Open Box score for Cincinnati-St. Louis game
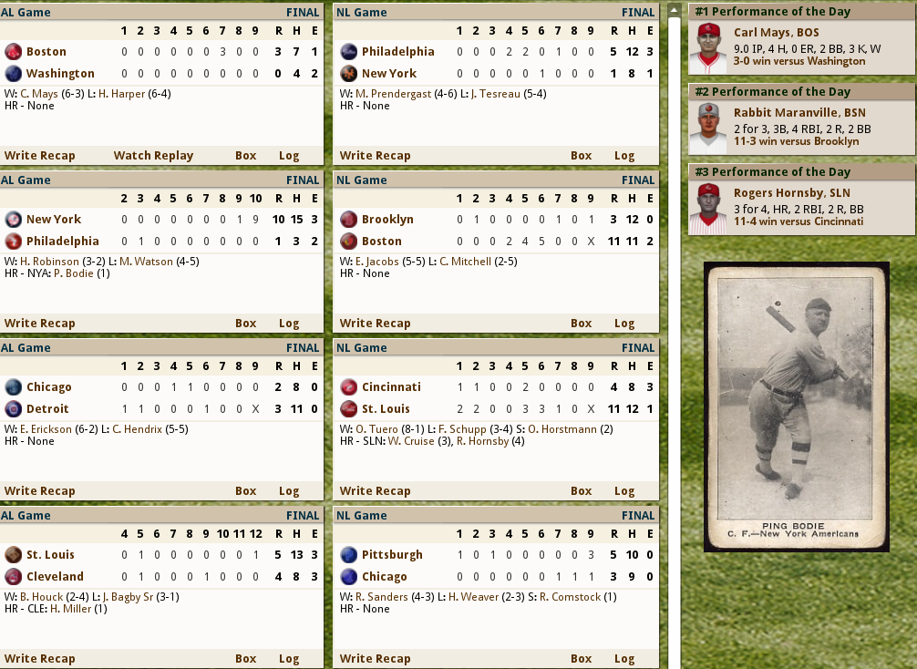The image size is (917, 669). point(582,491)
